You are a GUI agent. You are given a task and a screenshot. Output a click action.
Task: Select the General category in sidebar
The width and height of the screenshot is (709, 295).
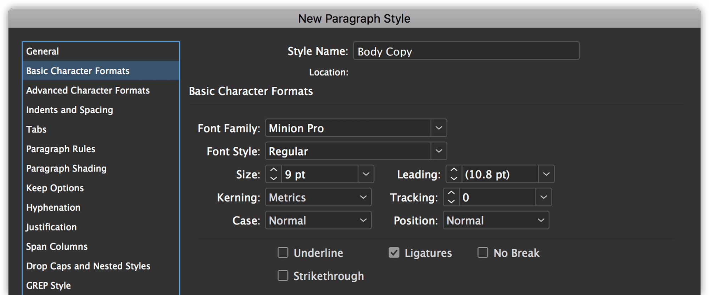click(43, 51)
